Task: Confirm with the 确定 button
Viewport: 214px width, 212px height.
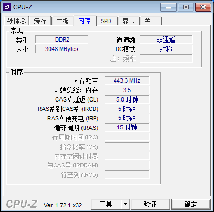Action: pyautogui.click(x=191, y=204)
